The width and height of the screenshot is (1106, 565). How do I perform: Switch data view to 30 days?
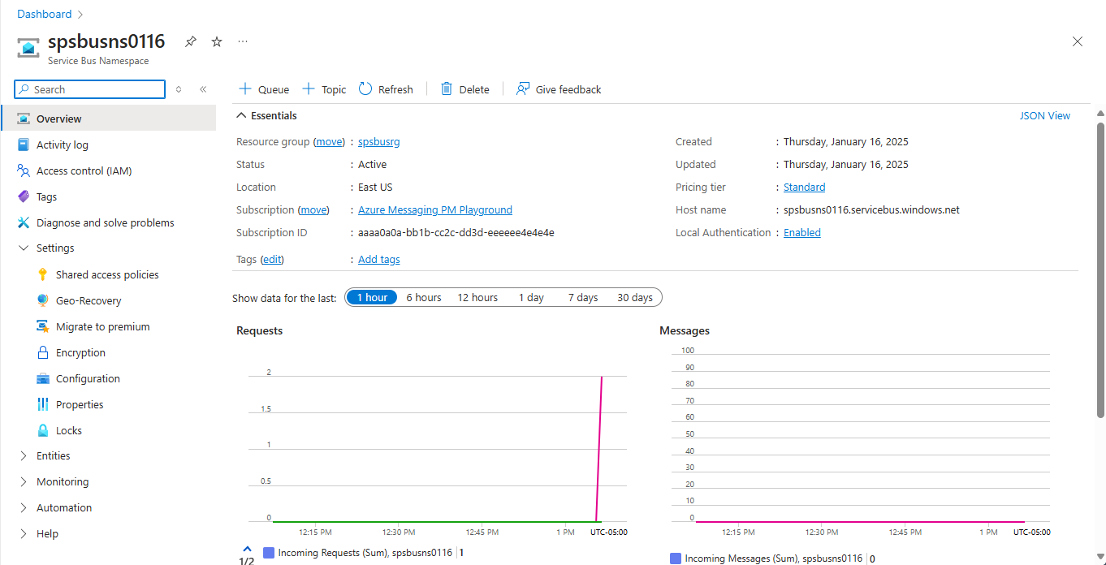coord(634,297)
